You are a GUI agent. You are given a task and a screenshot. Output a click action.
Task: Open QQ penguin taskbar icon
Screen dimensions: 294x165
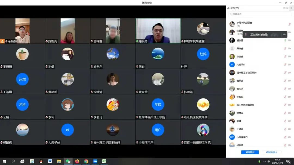41,161
